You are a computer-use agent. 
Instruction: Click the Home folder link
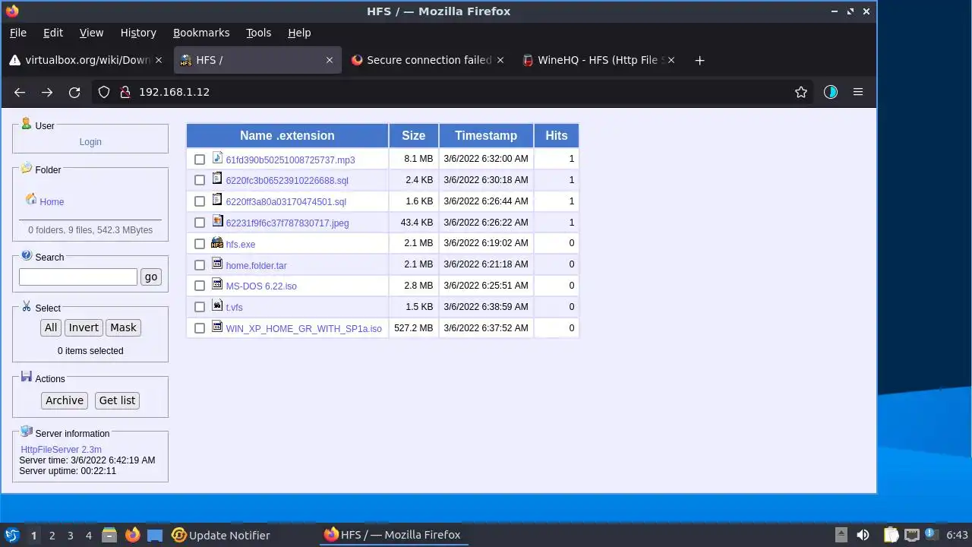(52, 202)
